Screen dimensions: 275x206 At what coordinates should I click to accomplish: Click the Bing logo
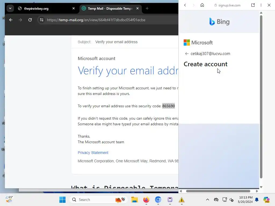coord(219,21)
